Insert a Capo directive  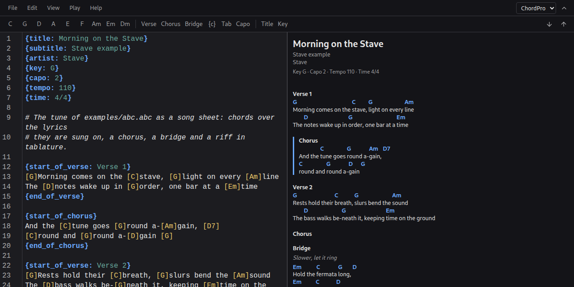243,24
